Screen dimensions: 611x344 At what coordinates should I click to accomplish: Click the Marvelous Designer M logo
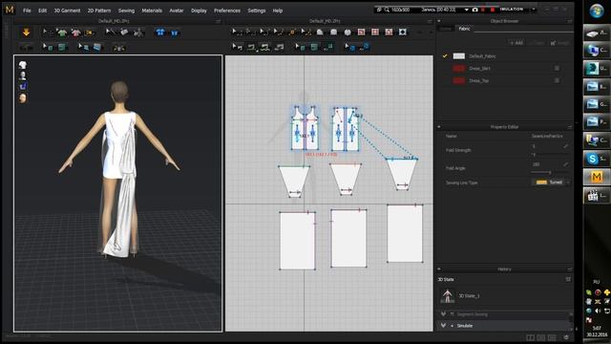coord(10,10)
